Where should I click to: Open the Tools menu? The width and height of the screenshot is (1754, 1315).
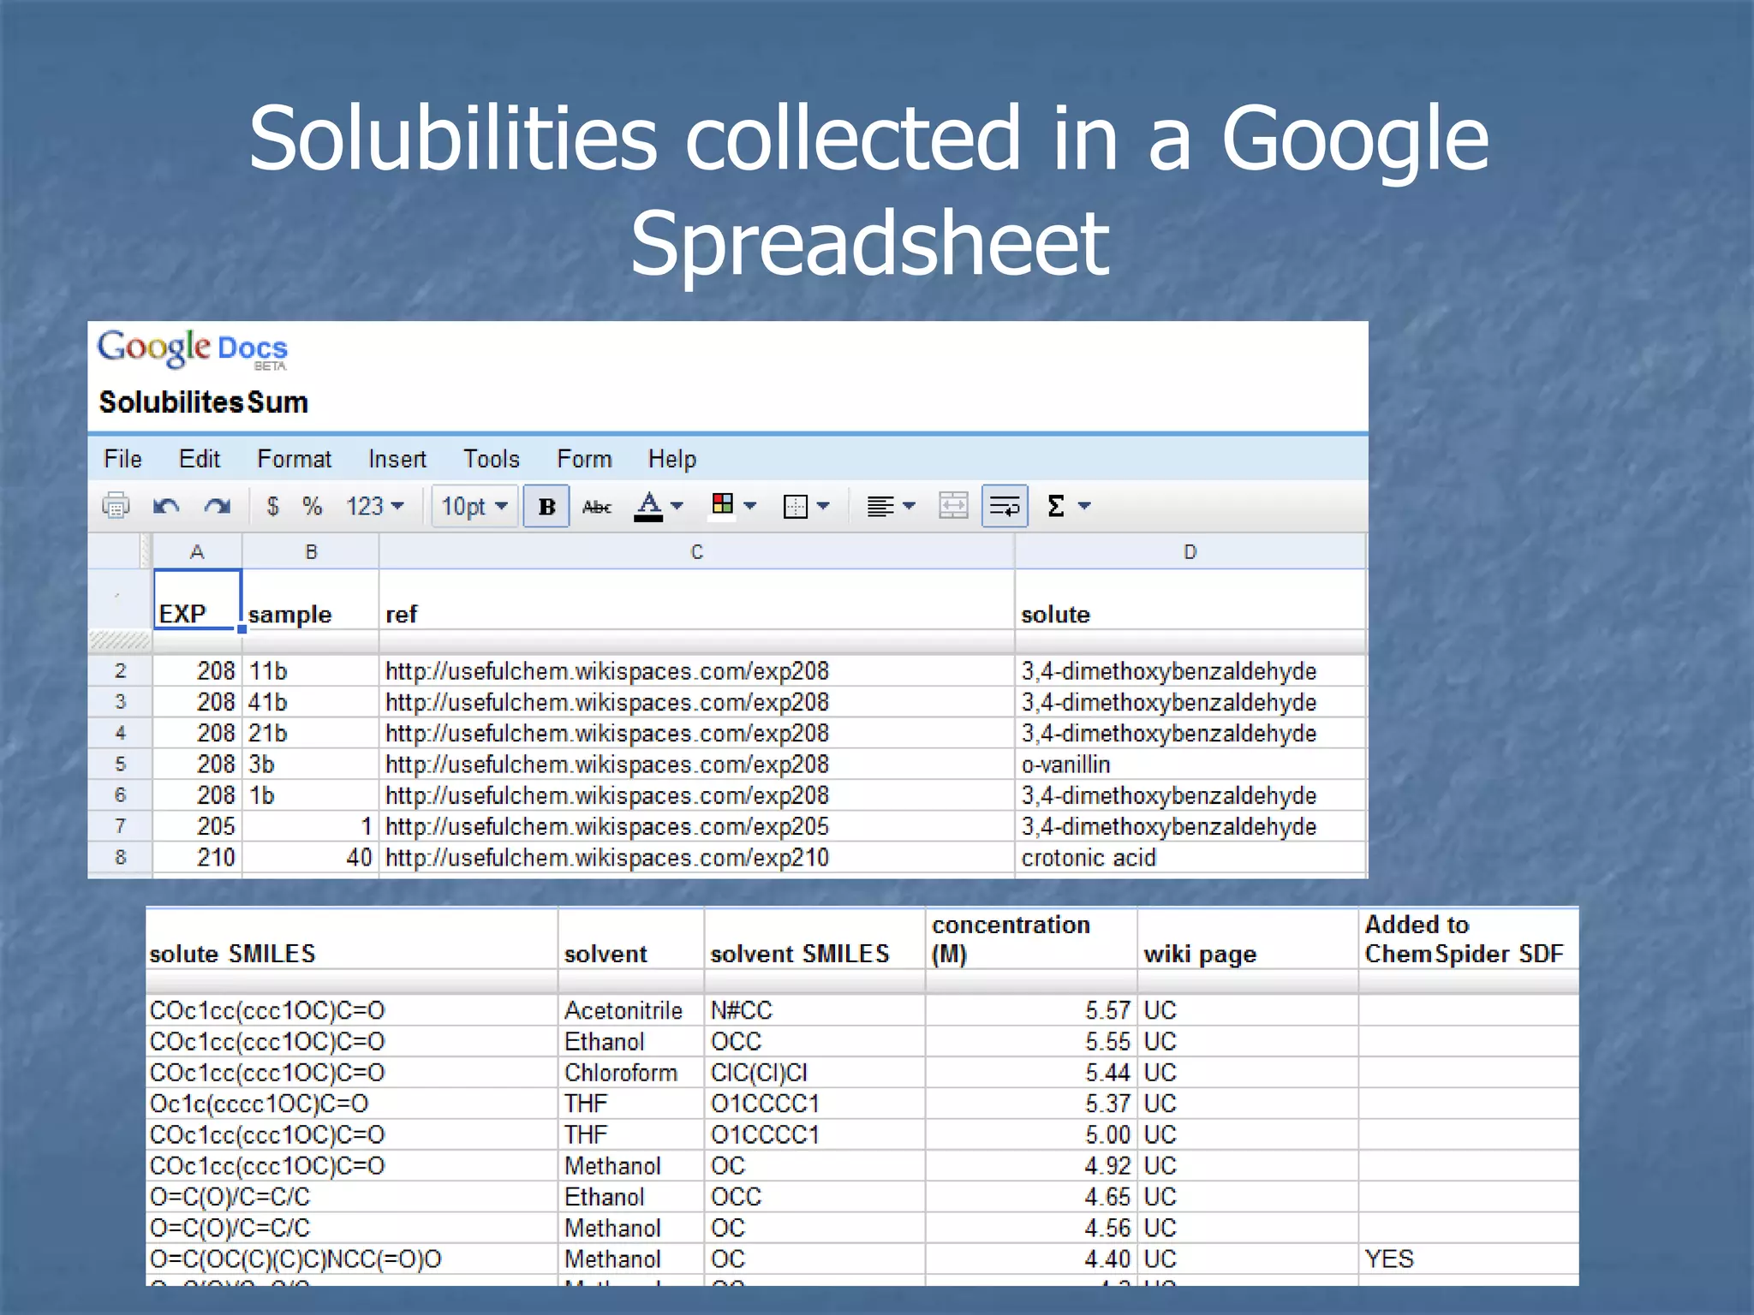pyautogui.click(x=491, y=459)
